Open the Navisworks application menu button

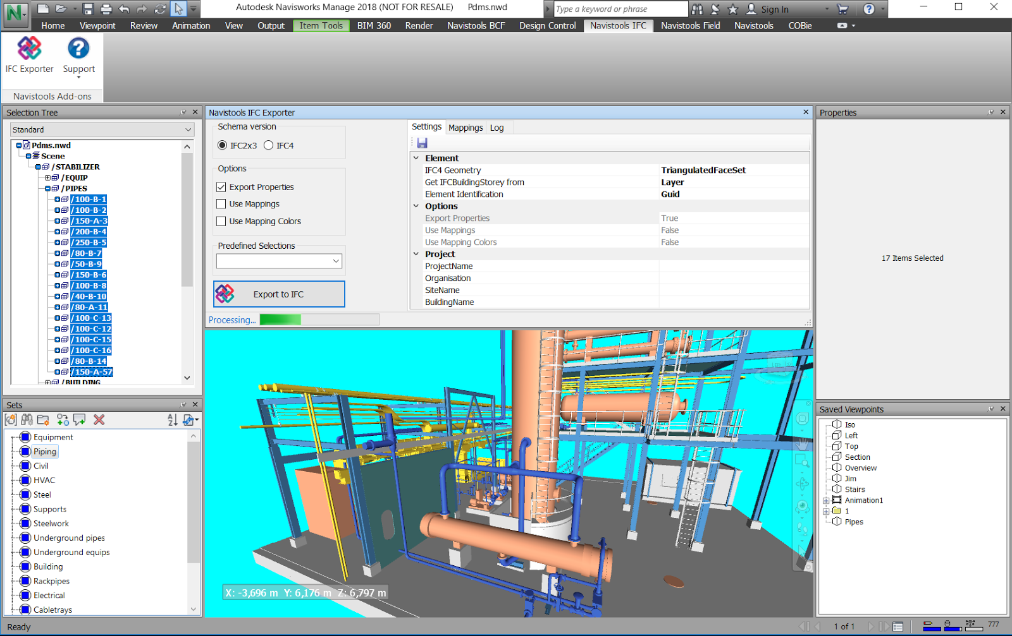(x=15, y=14)
